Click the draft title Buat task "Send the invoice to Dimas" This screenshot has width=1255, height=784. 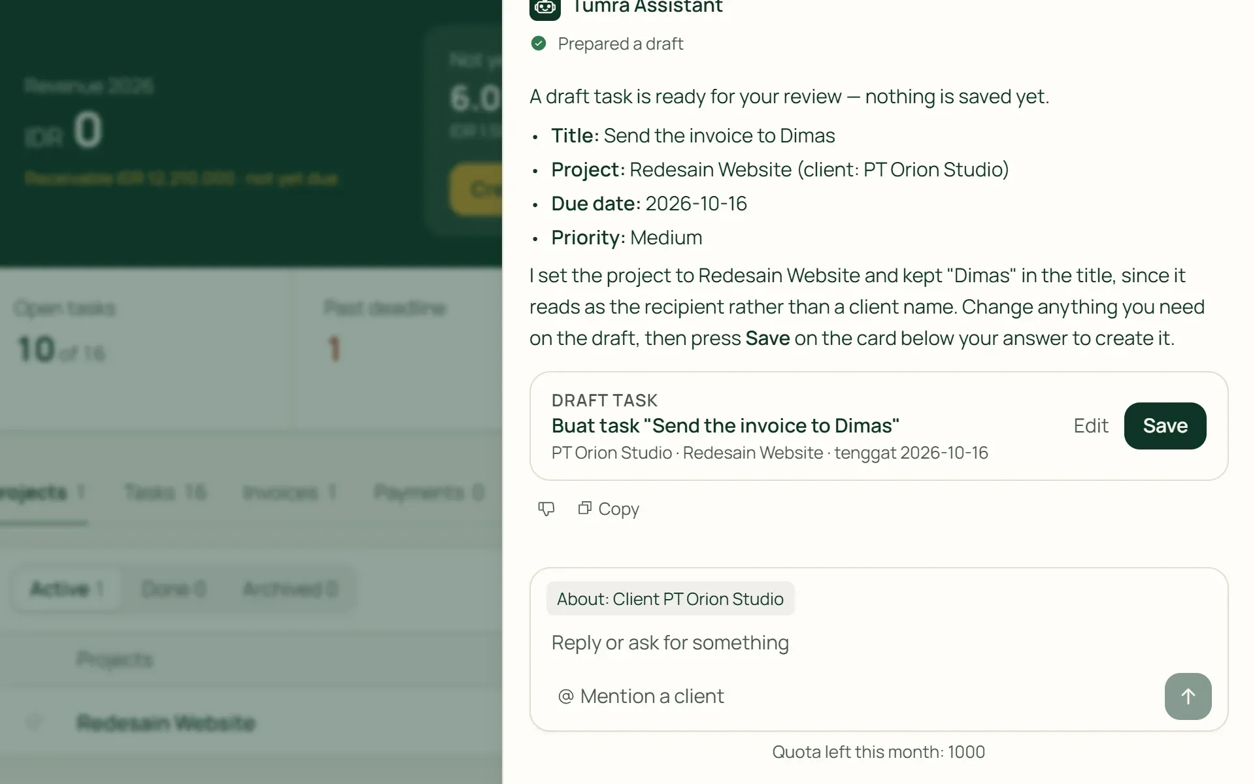[x=726, y=426]
